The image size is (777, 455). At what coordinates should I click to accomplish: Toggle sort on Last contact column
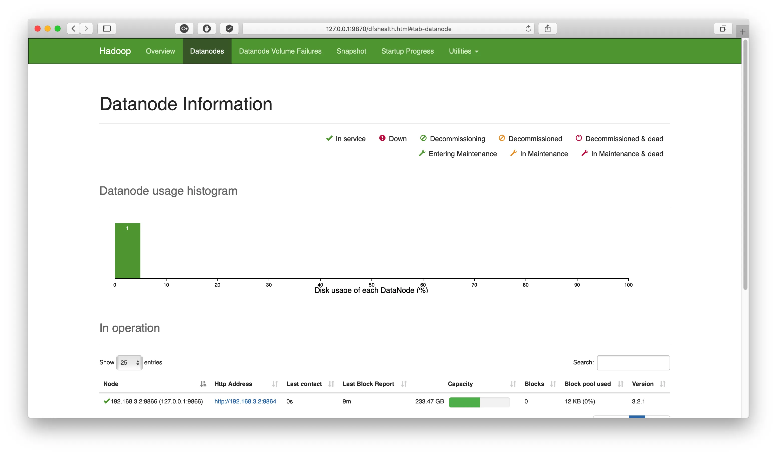click(x=331, y=384)
